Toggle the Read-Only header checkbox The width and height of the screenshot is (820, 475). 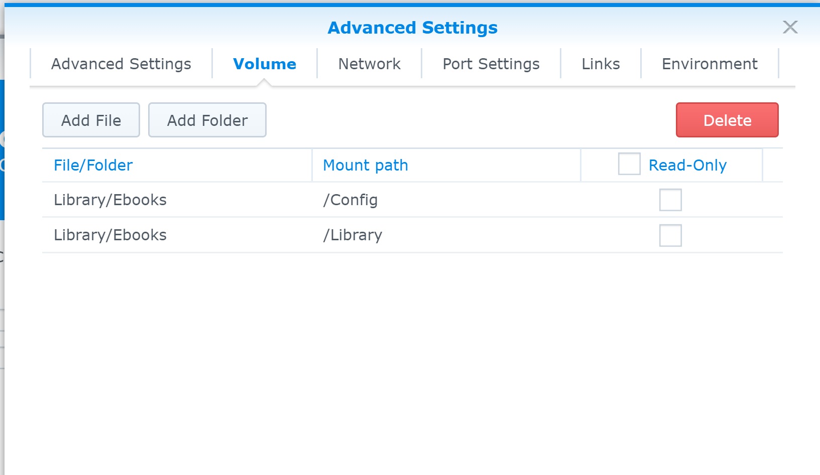coord(629,164)
